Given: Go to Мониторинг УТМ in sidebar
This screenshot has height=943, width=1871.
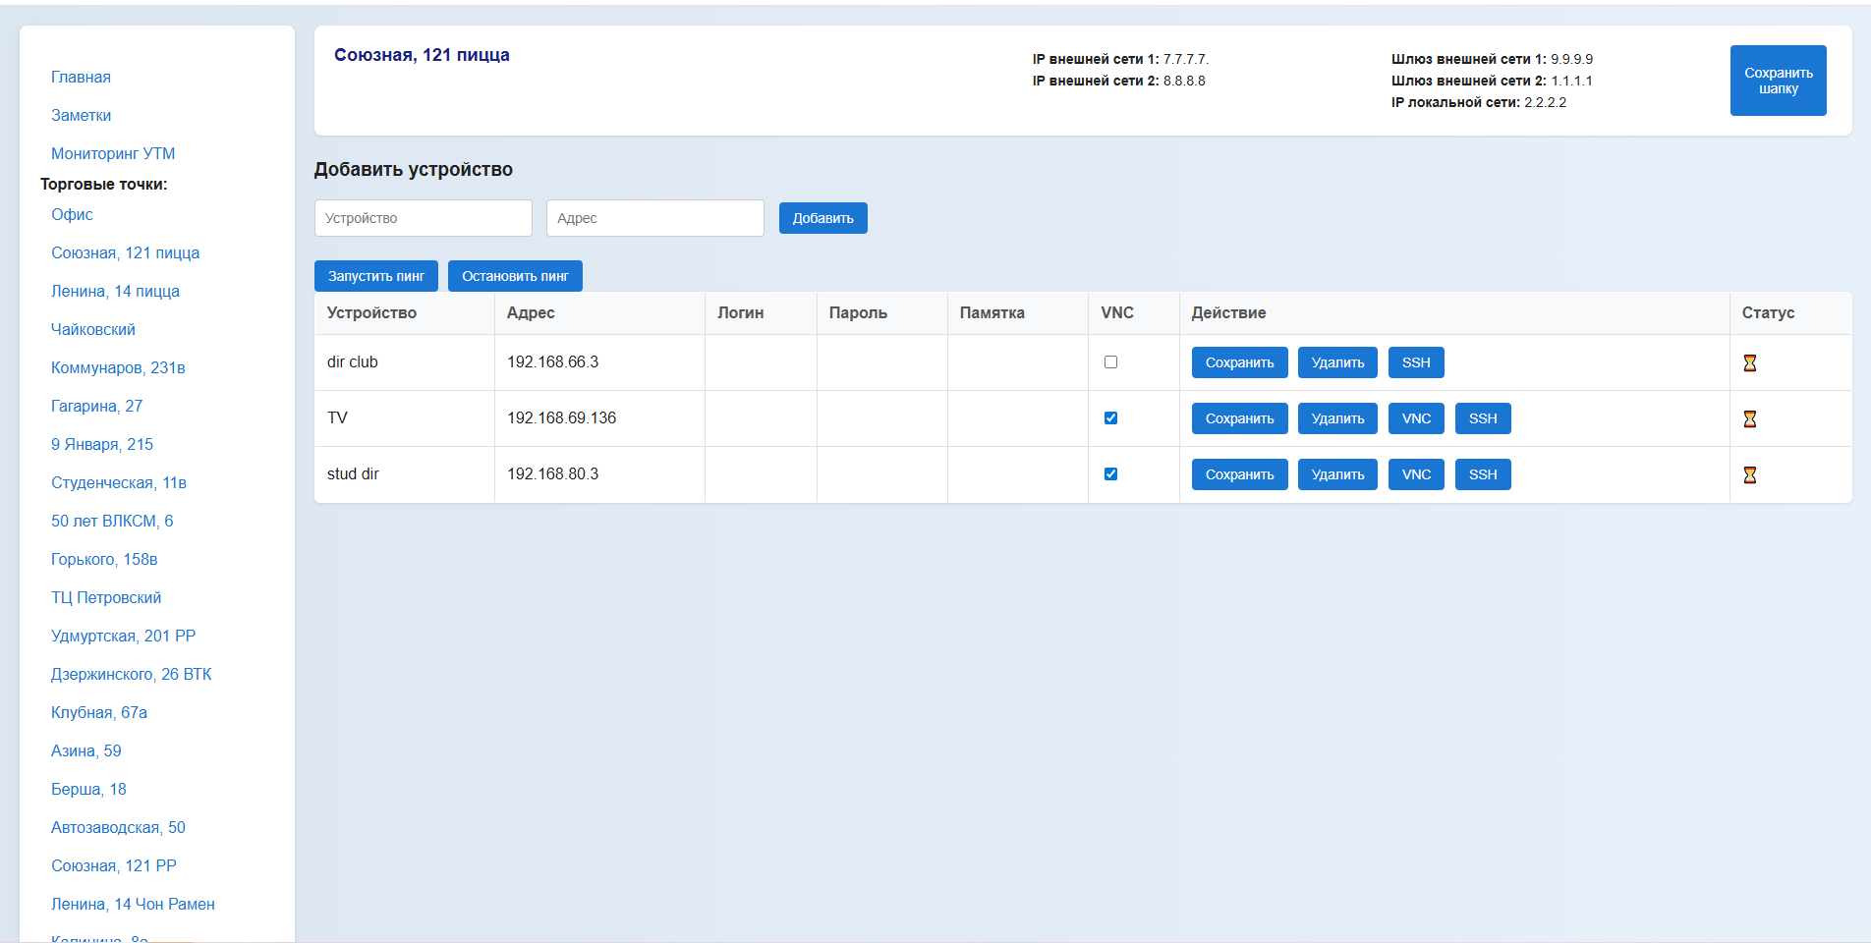Looking at the screenshot, I should click(x=113, y=153).
